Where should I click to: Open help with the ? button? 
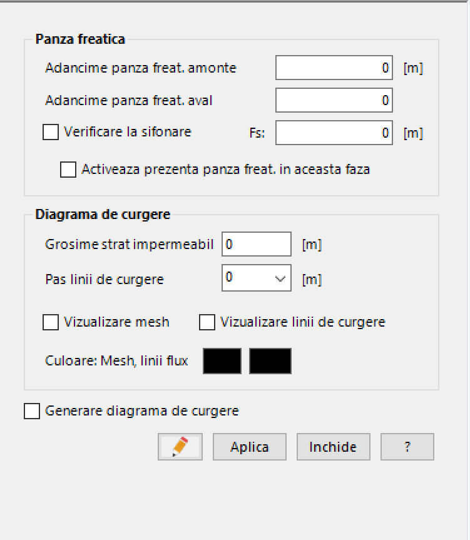point(407,447)
